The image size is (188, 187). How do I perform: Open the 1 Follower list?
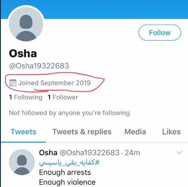point(63,97)
